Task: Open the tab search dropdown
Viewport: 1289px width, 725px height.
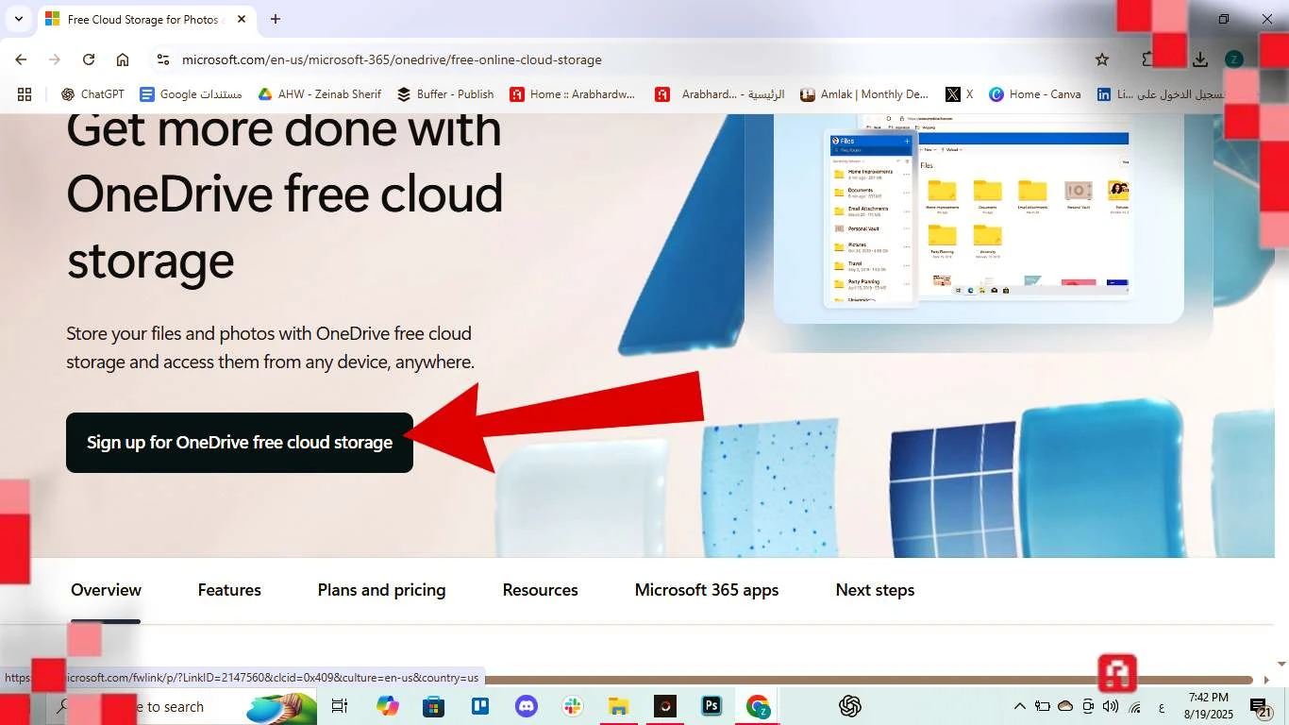Action: pyautogui.click(x=19, y=19)
